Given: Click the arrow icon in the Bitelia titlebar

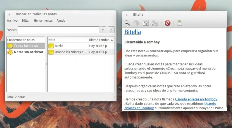Looking at the screenshot, I should [x=127, y=15].
